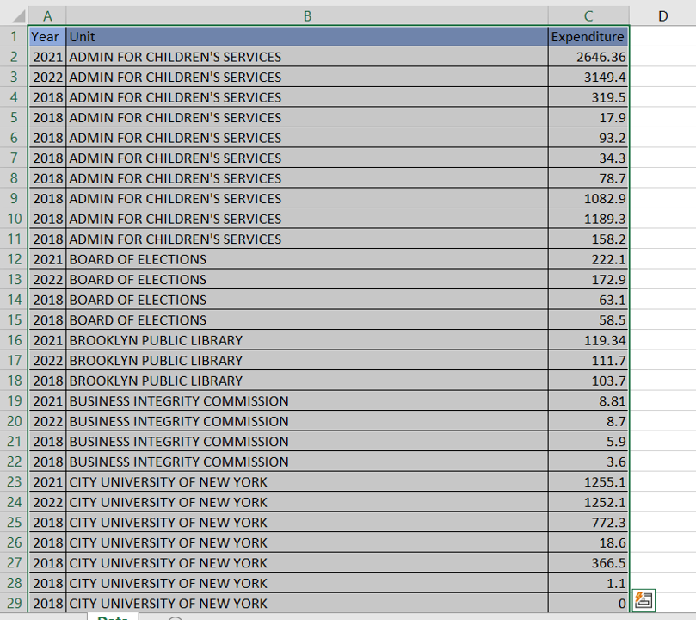Select the 18.6 expenditure cell

(588, 542)
